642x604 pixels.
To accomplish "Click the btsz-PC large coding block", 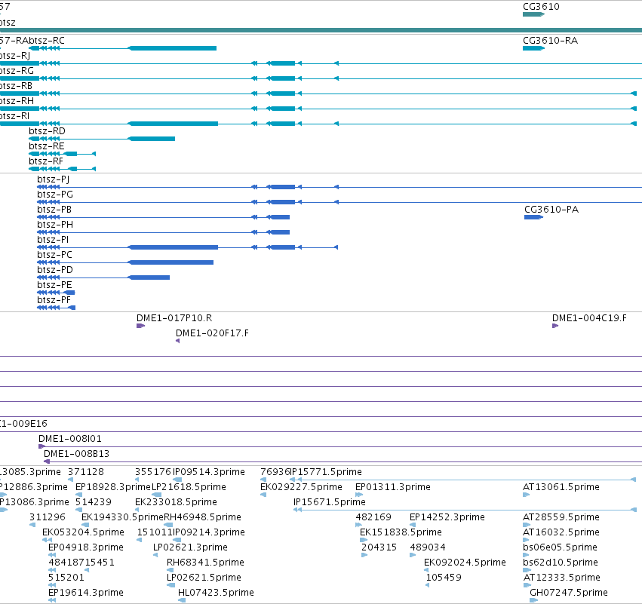I will (170, 262).
